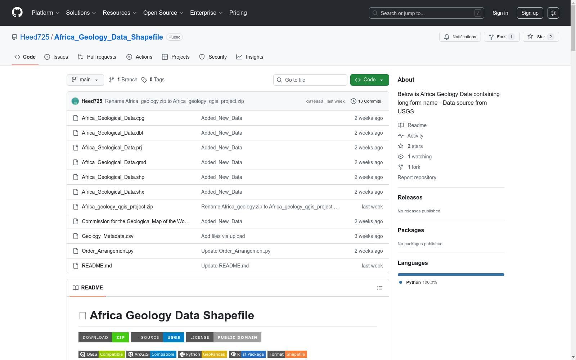Image resolution: width=576 pixels, height=360 pixels.
Task: Open Africa_Geological_Data.prj file
Action: click(112, 148)
